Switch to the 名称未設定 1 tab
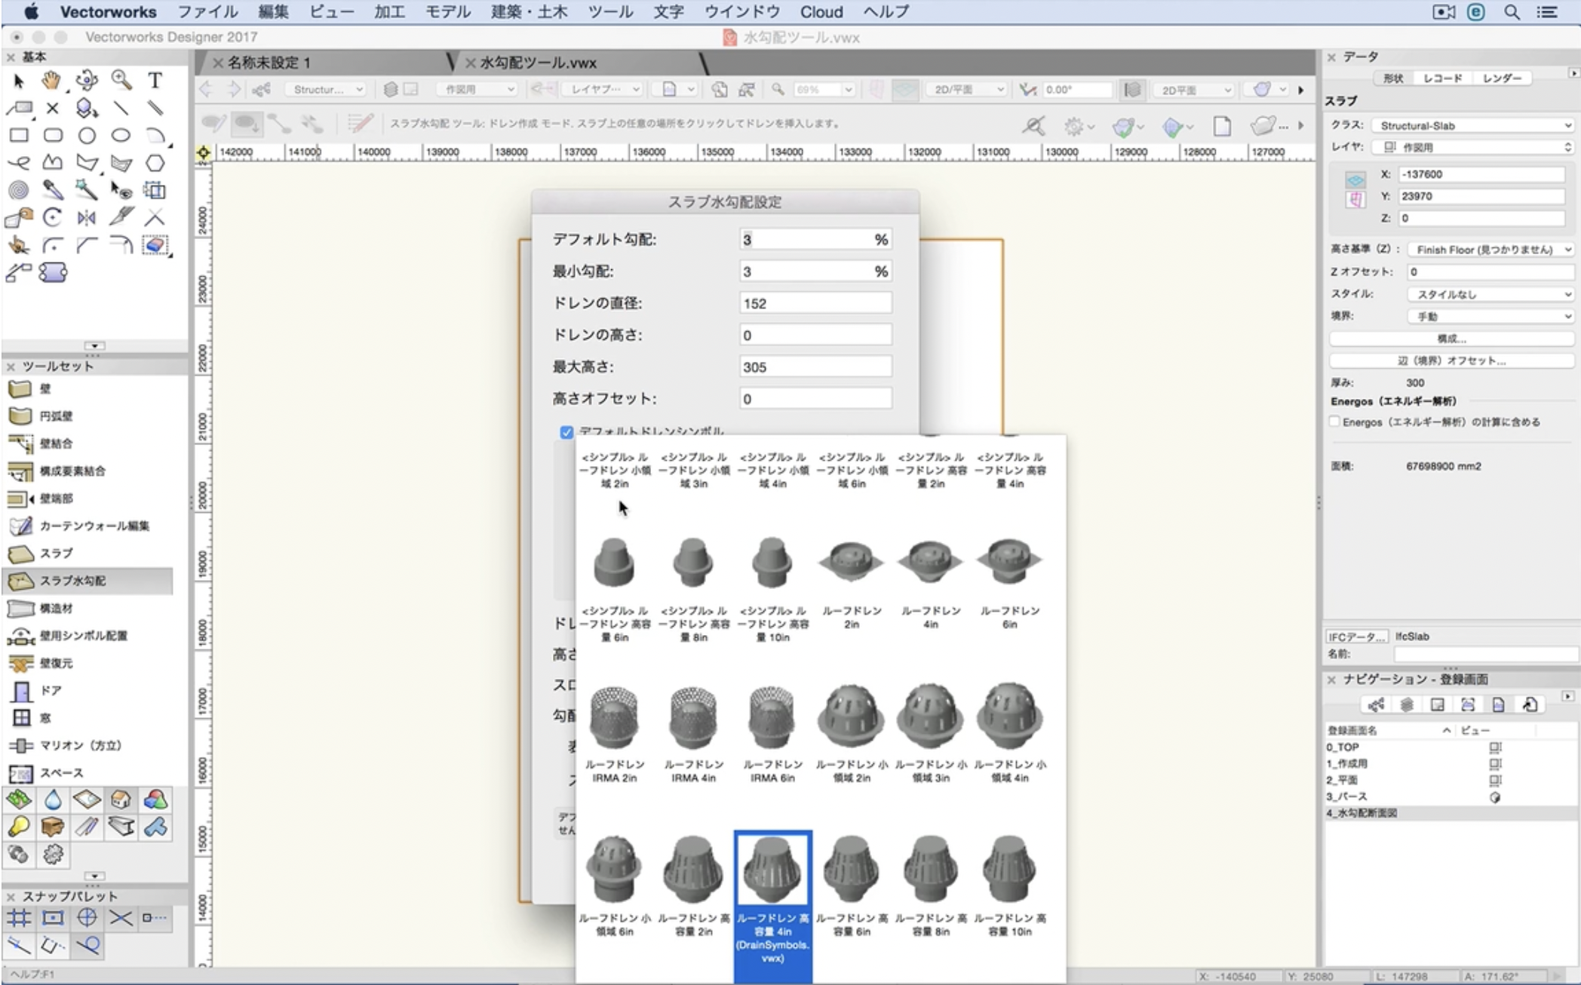This screenshot has height=985, width=1581. coord(269,63)
